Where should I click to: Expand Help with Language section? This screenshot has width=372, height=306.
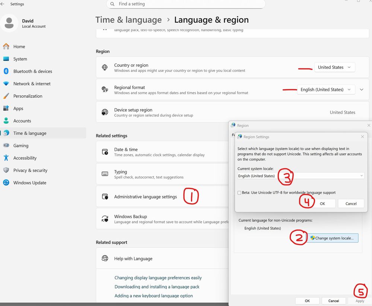(x=162, y=258)
